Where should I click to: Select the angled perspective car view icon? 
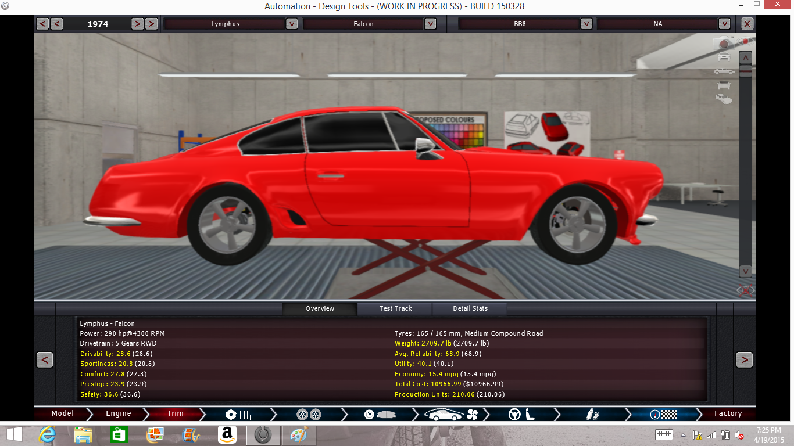(x=724, y=99)
